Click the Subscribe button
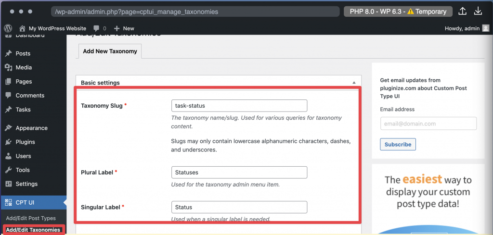This screenshot has width=493, height=235. (398, 144)
